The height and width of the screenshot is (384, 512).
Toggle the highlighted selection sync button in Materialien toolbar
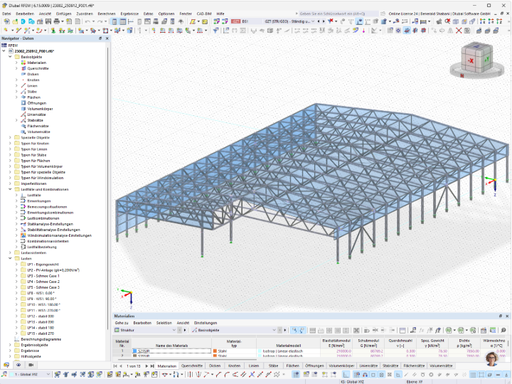pyautogui.click(x=294, y=330)
